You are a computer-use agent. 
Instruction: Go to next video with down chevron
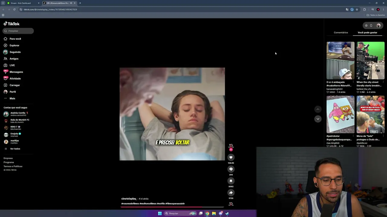pos(317,119)
